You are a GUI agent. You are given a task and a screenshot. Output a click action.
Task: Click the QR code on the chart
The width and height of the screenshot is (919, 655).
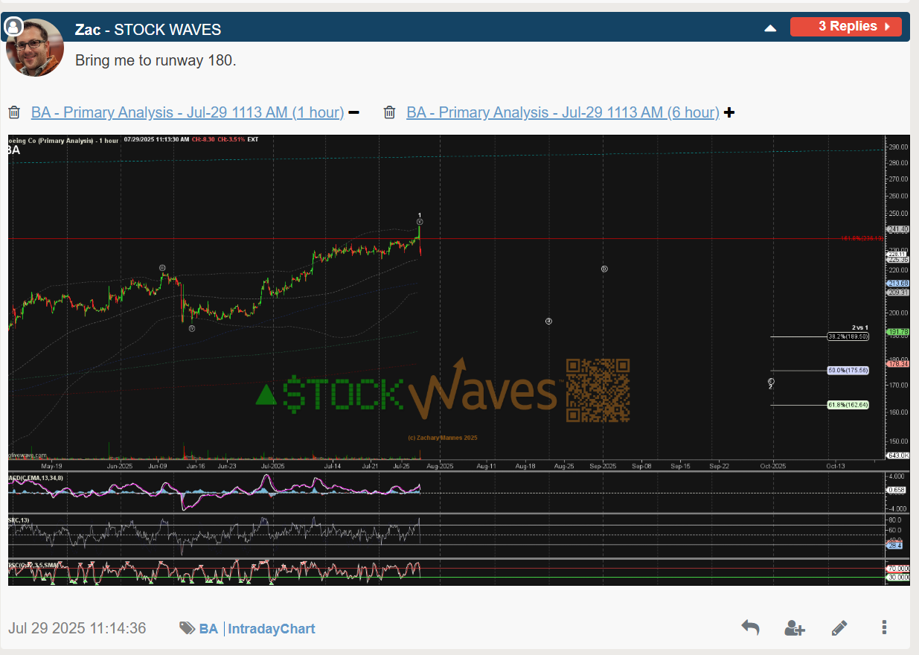(x=598, y=390)
